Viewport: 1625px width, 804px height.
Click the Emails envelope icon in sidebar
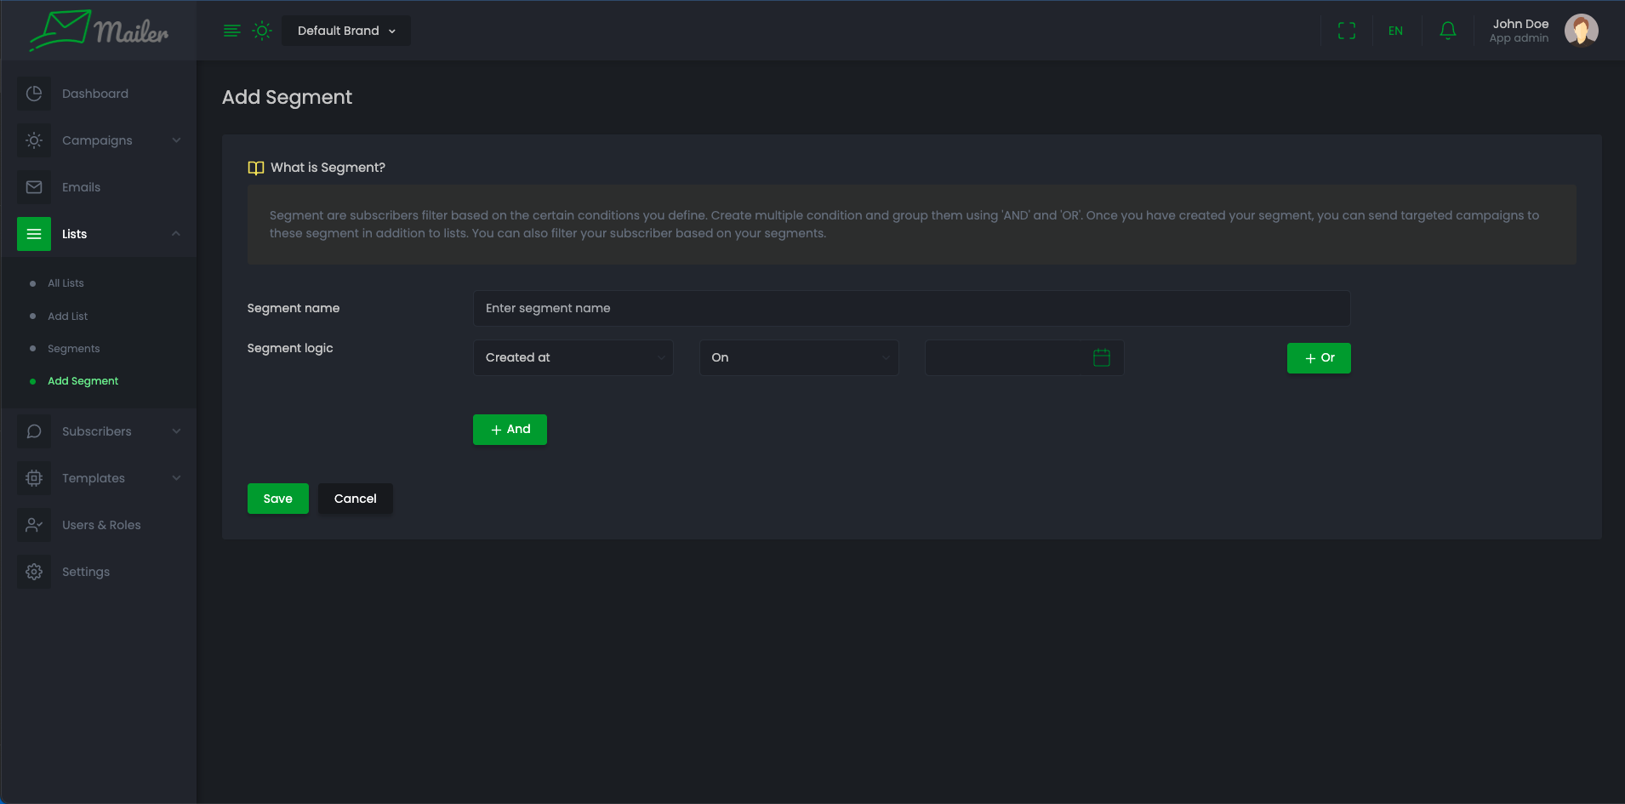coord(34,187)
